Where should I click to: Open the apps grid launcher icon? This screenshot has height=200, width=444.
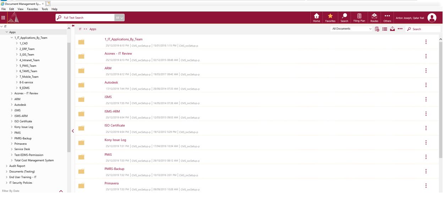click(3, 17)
